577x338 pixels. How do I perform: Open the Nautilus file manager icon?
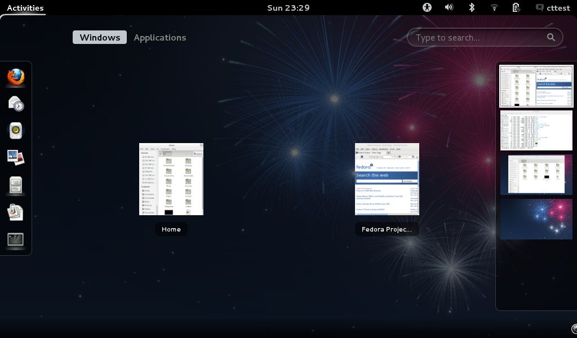click(x=15, y=184)
